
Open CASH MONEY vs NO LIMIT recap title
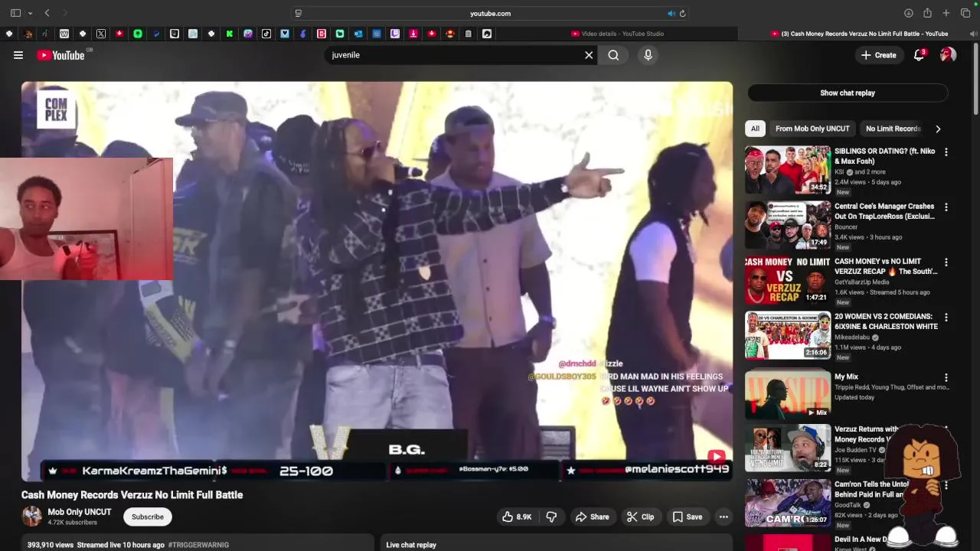coord(884,266)
